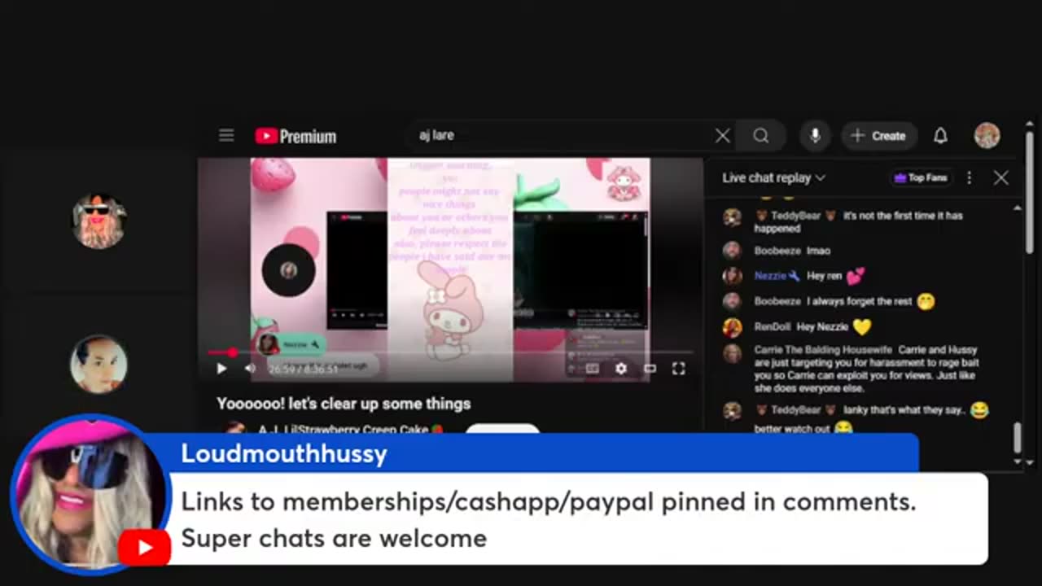The width and height of the screenshot is (1042, 586).
Task: Close the live chat replay panel
Action: 1000,177
